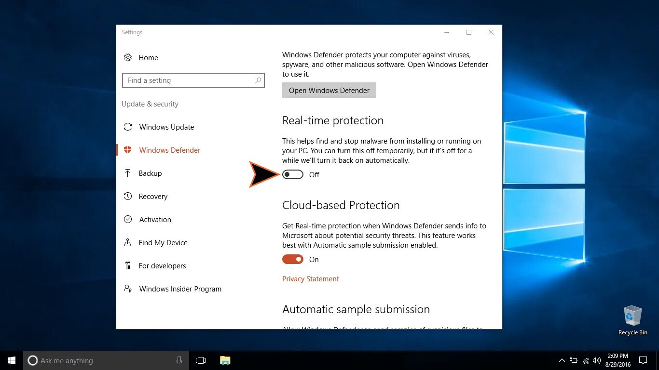Click the Cortana circle icon
659x370 pixels.
32,360
